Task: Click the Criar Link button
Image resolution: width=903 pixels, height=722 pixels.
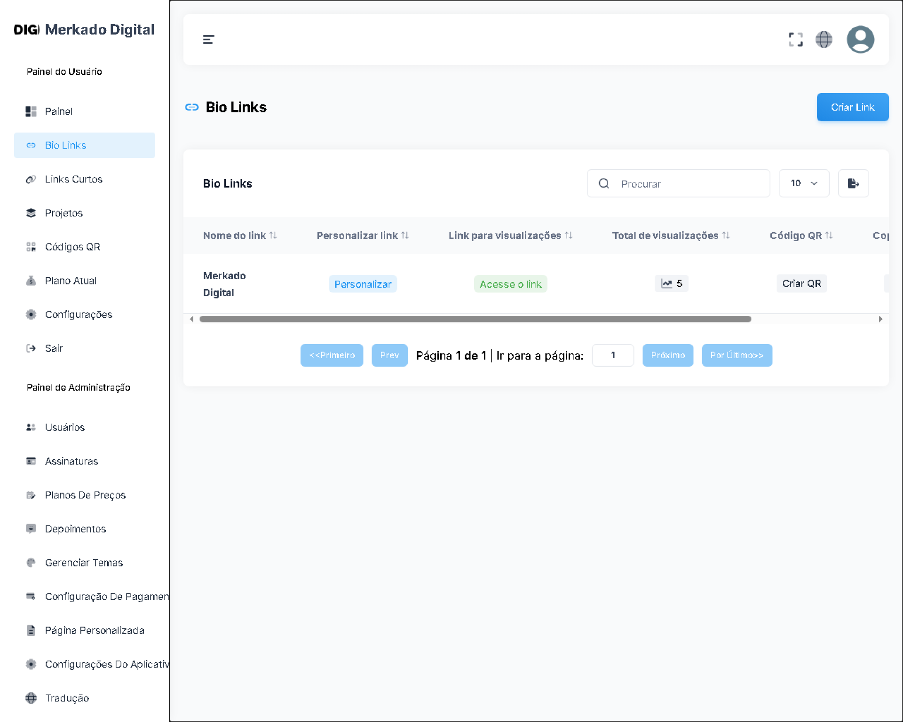Action: pyautogui.click(x=852, y=107)
